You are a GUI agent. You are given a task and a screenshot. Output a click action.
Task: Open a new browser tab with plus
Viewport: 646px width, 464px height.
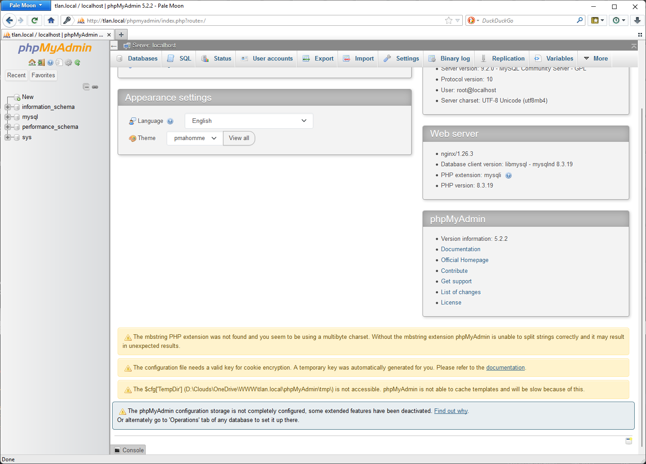point(121,34)
